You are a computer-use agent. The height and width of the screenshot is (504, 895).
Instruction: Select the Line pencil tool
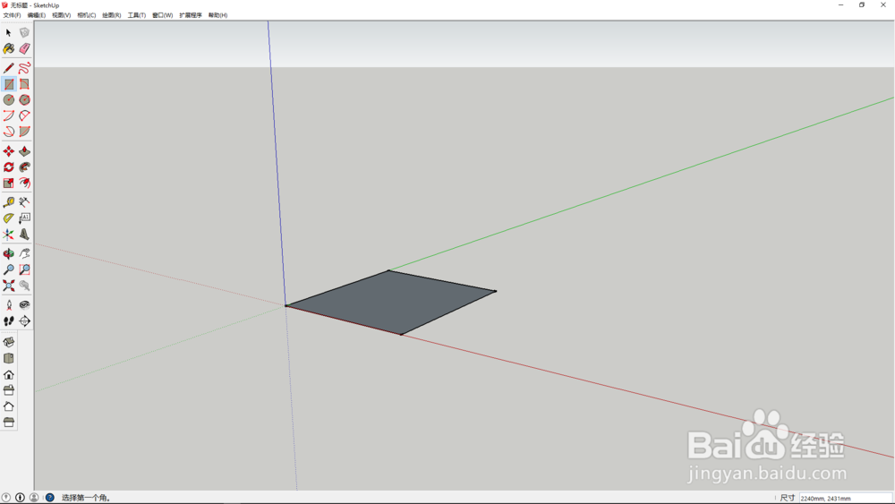9,69
